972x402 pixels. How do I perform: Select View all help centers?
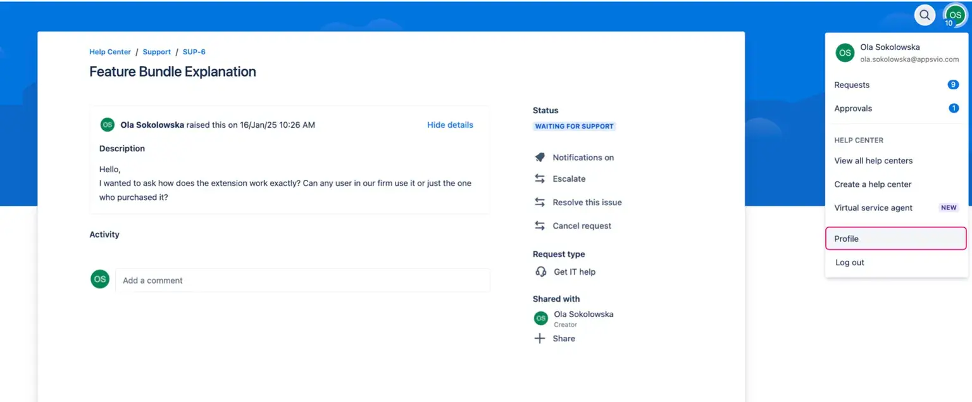[873, 161]
